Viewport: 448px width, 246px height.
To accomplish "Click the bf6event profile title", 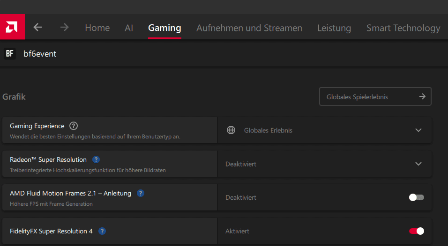I will tap(40, 54).
